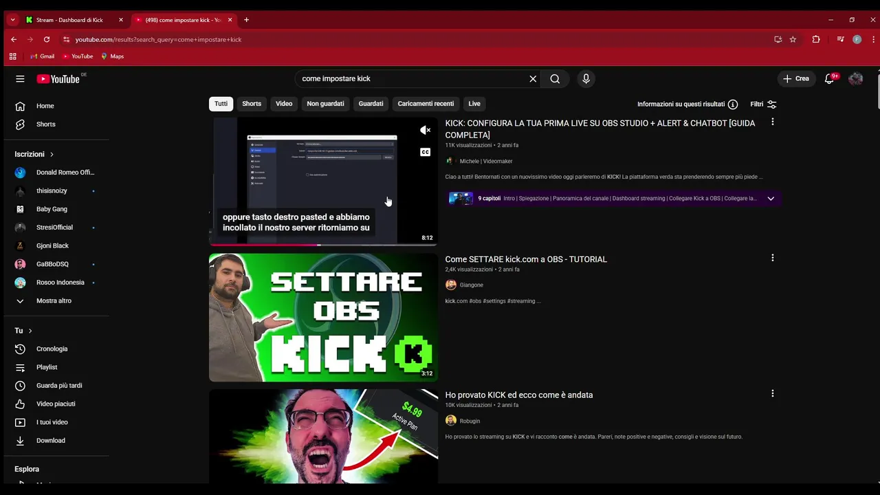Unmute the preview video speaker icon
Image resolution: width=880 pixels, height=495 pixels.
[x=426, y=130]
